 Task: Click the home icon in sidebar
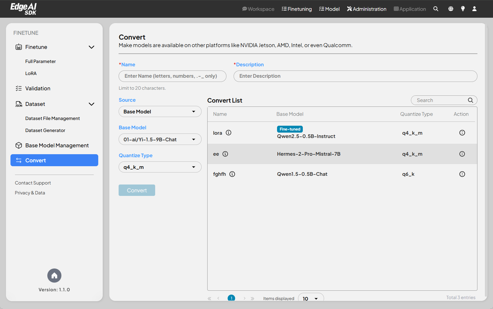tap(54, 275)
